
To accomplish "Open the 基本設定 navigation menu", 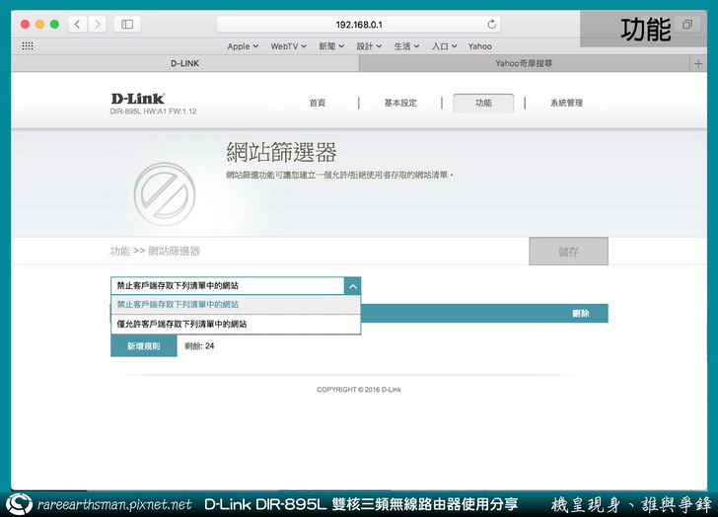I will tap(400, 103).
